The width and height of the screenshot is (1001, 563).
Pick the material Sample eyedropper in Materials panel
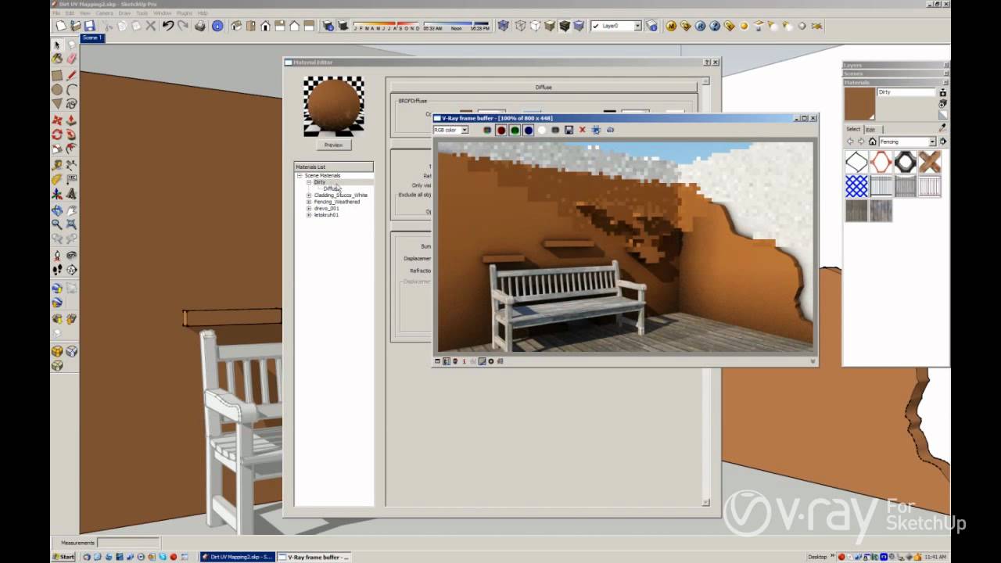942,127
